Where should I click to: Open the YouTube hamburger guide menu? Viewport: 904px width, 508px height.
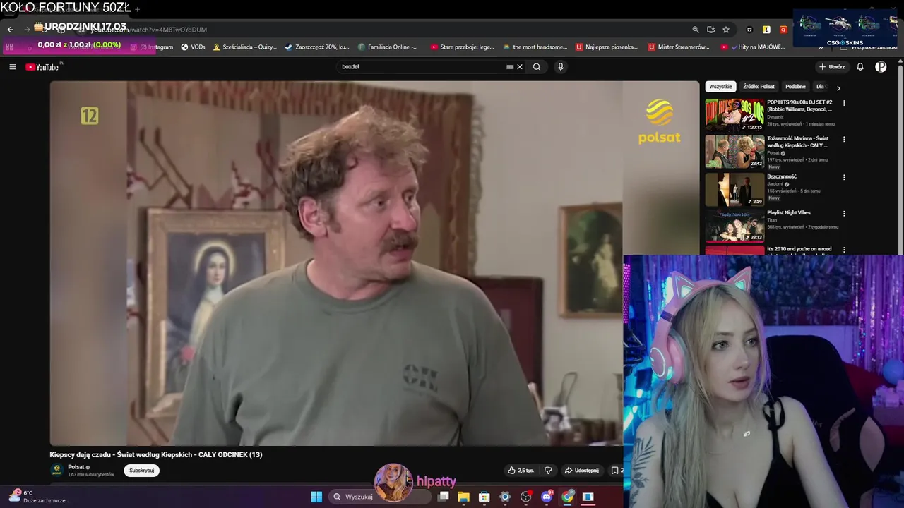coord(13,67)
